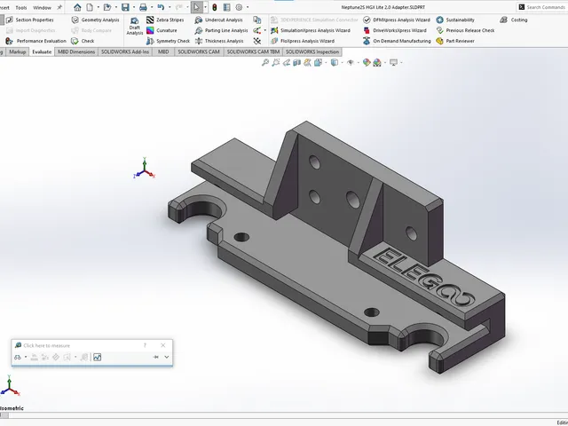Expand dropdown arrow next to Save icon
Viewport: 568px width, 426px height.
tap(134, 7)
